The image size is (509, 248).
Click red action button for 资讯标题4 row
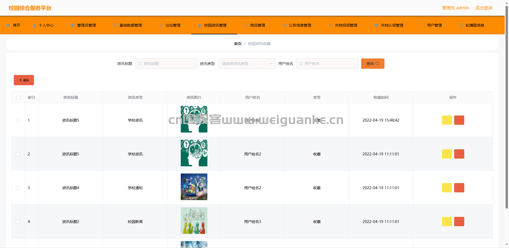point(459,188)
